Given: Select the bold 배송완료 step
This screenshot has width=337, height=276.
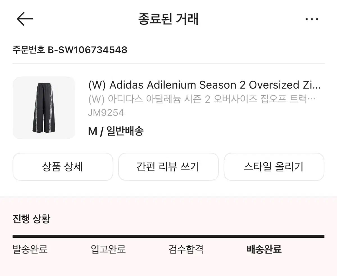Looking at the screenshot, I should pyautogui.click(x=264, y=249).
